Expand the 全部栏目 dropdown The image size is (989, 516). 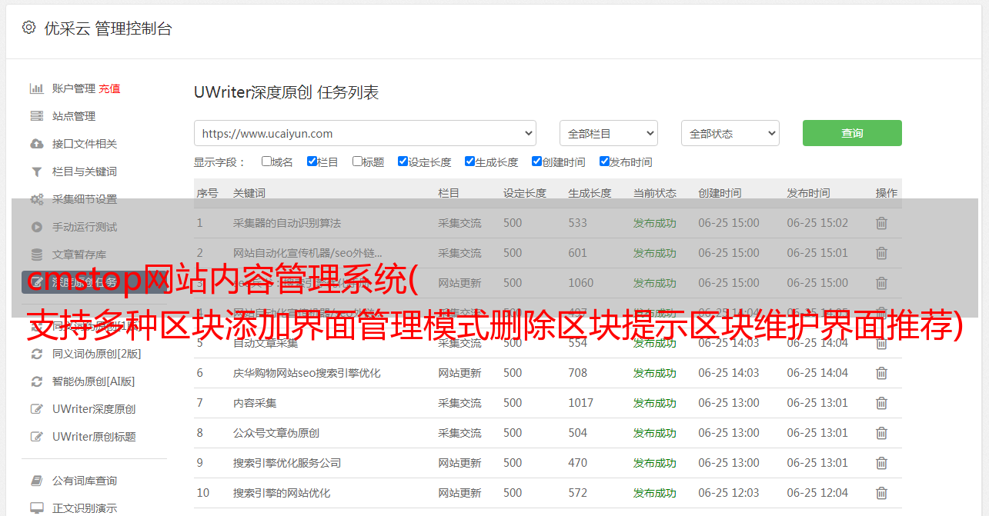click(x=608, y=133)
